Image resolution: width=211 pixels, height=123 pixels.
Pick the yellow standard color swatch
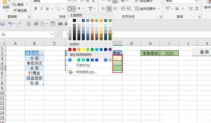(x=83, y=50)
